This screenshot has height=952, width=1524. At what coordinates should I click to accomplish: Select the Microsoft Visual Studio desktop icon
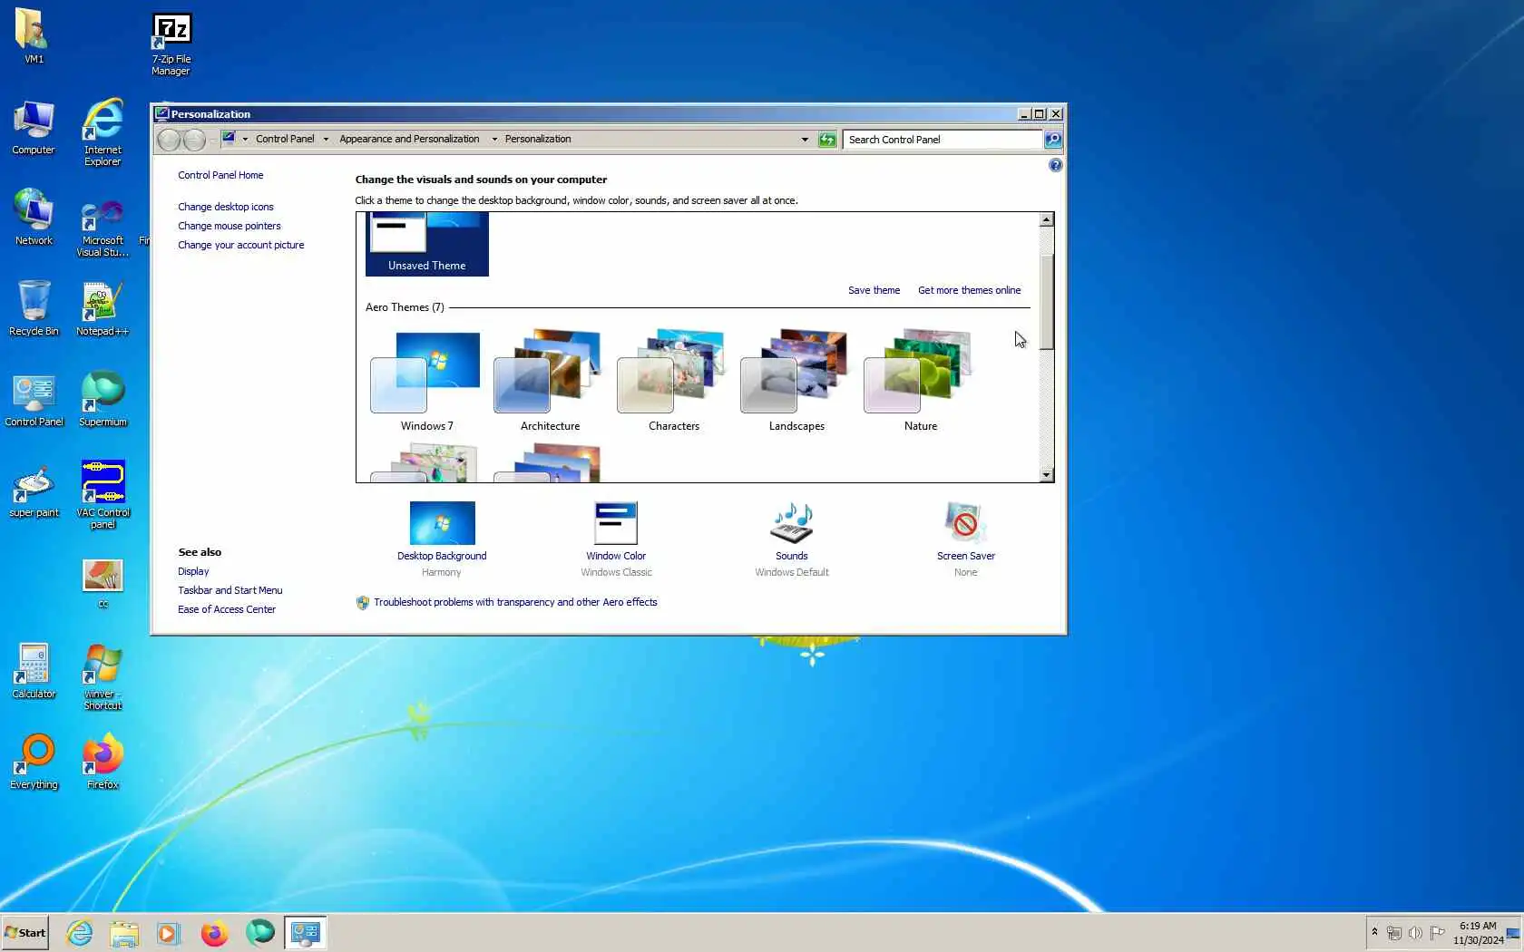pos(103,229)
